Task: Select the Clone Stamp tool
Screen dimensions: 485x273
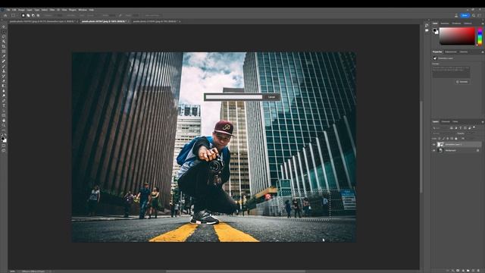Action: click(x=4, y=71)
